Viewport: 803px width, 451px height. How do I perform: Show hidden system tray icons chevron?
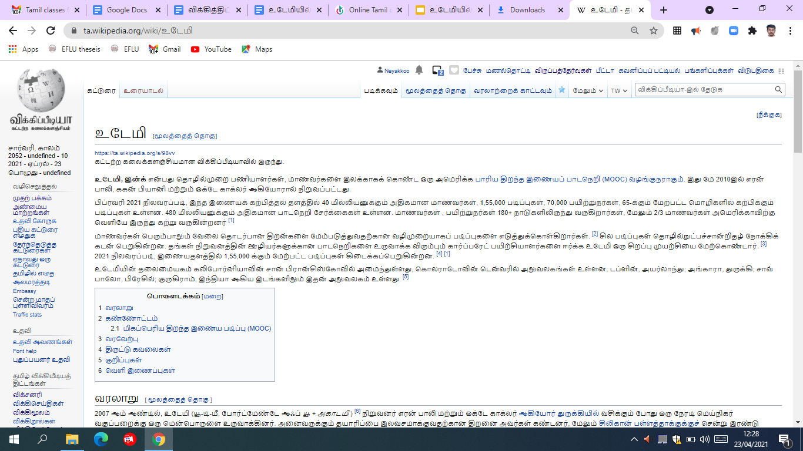(634, 439)
